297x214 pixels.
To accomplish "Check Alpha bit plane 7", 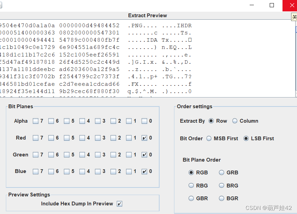I will (36, 121).
